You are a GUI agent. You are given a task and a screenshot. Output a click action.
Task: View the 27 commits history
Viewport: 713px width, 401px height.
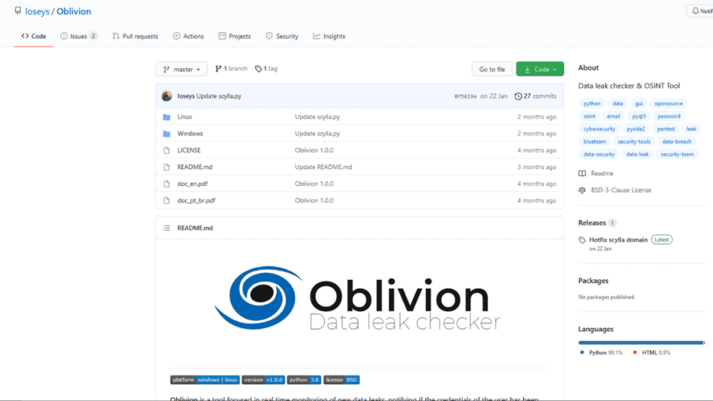pyautogui.click(x=535, y=96)
